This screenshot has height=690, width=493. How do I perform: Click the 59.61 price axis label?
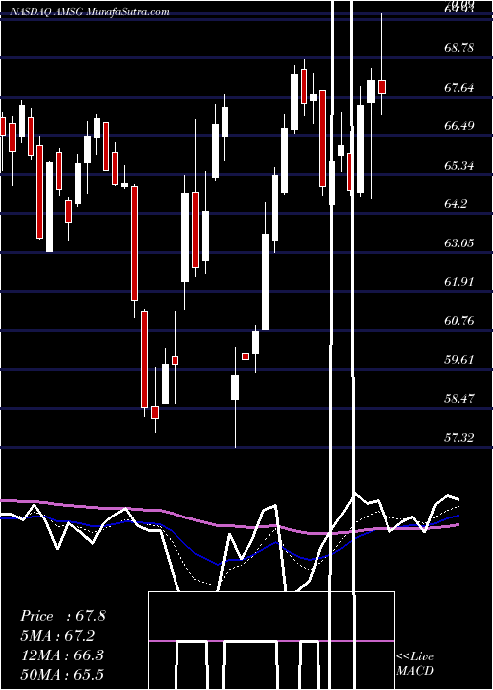tap(459, 360)
